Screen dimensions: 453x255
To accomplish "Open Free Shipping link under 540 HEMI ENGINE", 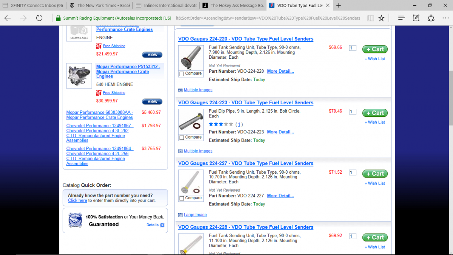I will 114,93.
